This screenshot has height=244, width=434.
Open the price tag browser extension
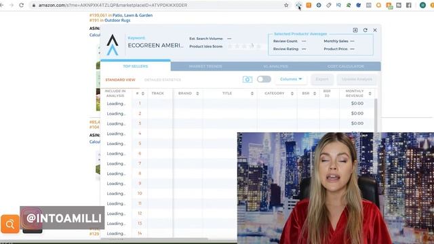[x=328, y=5]
